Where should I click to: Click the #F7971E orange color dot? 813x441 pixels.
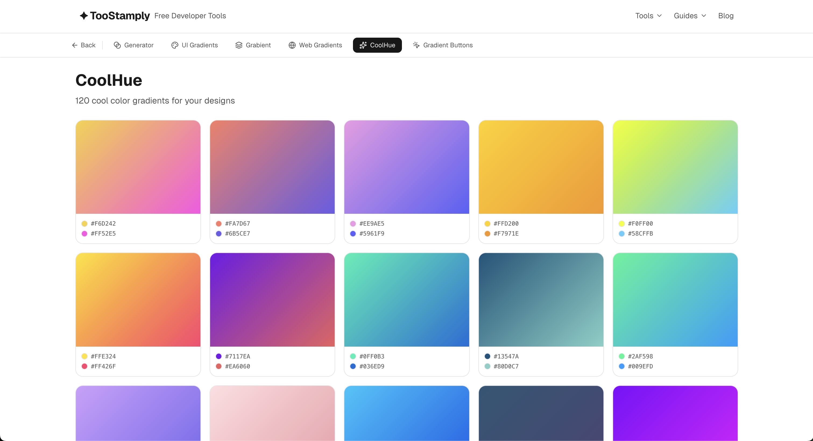487,234
